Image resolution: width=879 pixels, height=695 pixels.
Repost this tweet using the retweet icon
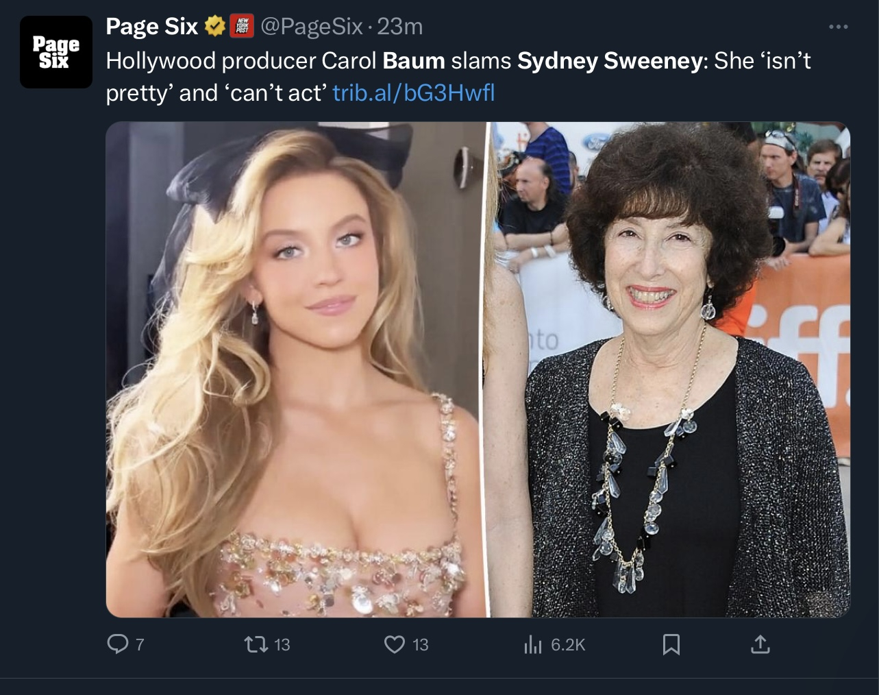[x=255, y=644]
